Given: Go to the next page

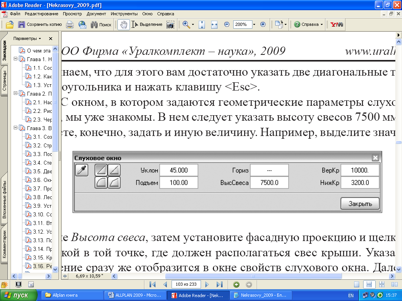Looking at the screenshot, I should [207, 285].
